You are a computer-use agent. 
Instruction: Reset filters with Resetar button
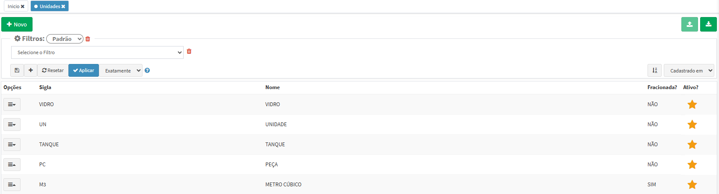point(53,70)
